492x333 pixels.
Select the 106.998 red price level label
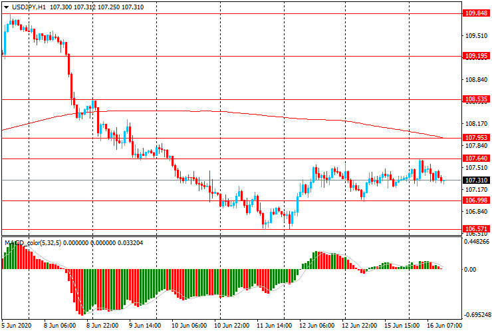(x=476, y=200)
